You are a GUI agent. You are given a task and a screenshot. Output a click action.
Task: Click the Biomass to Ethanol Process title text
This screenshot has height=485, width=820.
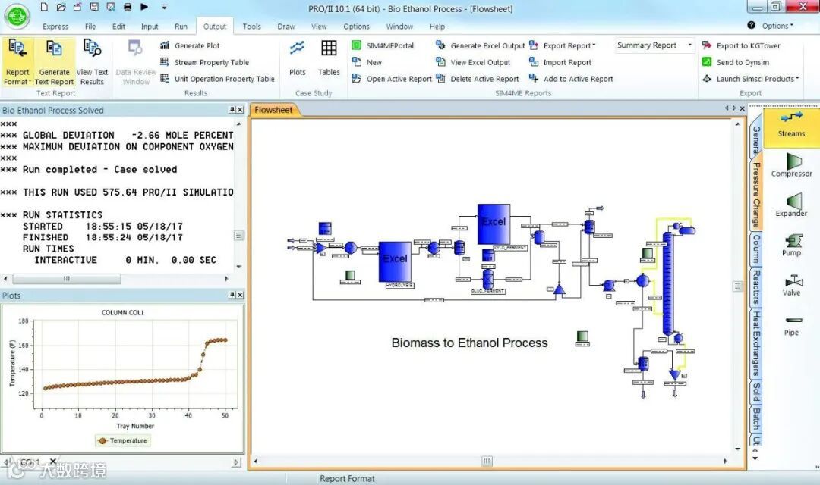[x=470, y=343]
